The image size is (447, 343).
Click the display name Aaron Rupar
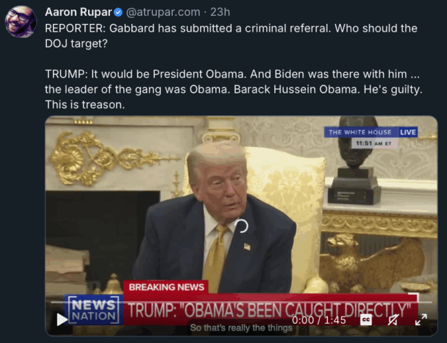[78, 12]
